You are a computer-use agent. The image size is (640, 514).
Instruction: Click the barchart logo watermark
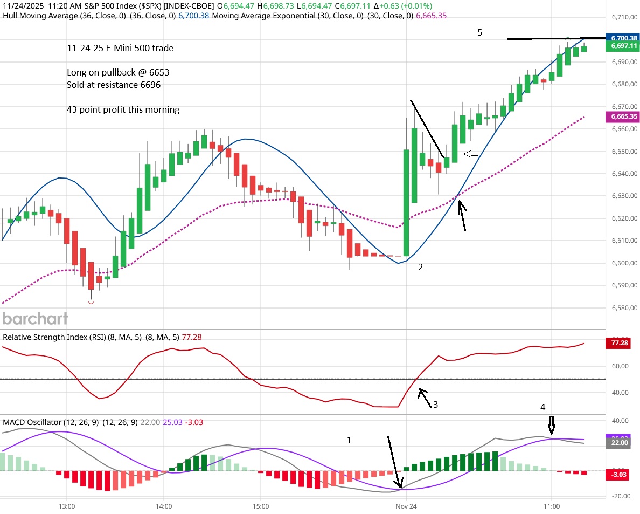click(x=36, y=318)
